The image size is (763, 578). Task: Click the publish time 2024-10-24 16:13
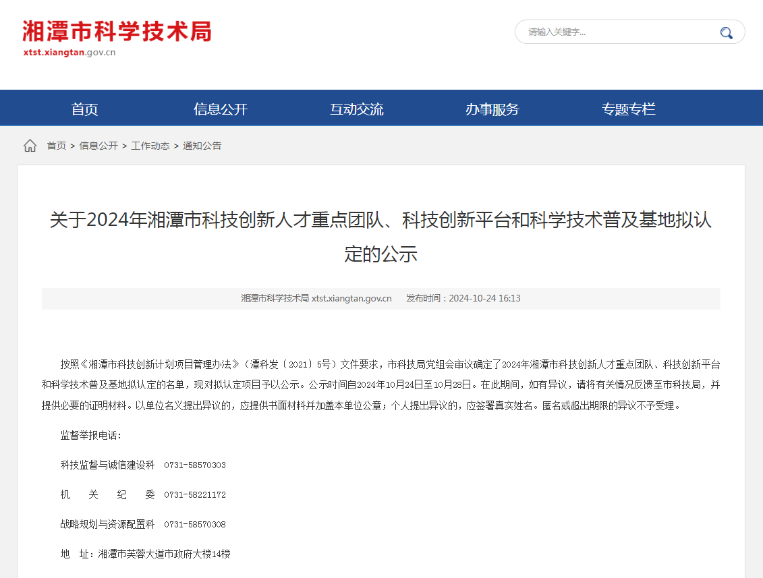(484, 298)
